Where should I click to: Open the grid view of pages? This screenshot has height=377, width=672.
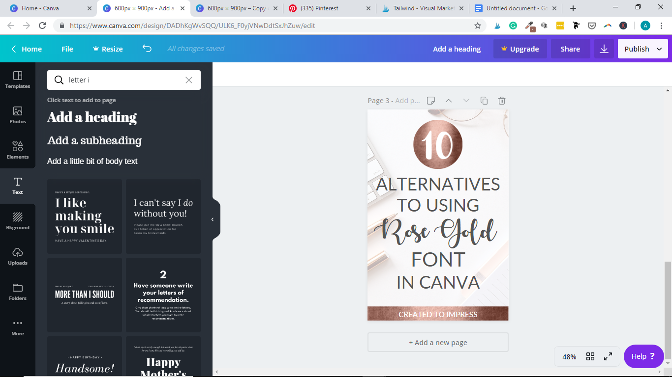tap(590, 357)
